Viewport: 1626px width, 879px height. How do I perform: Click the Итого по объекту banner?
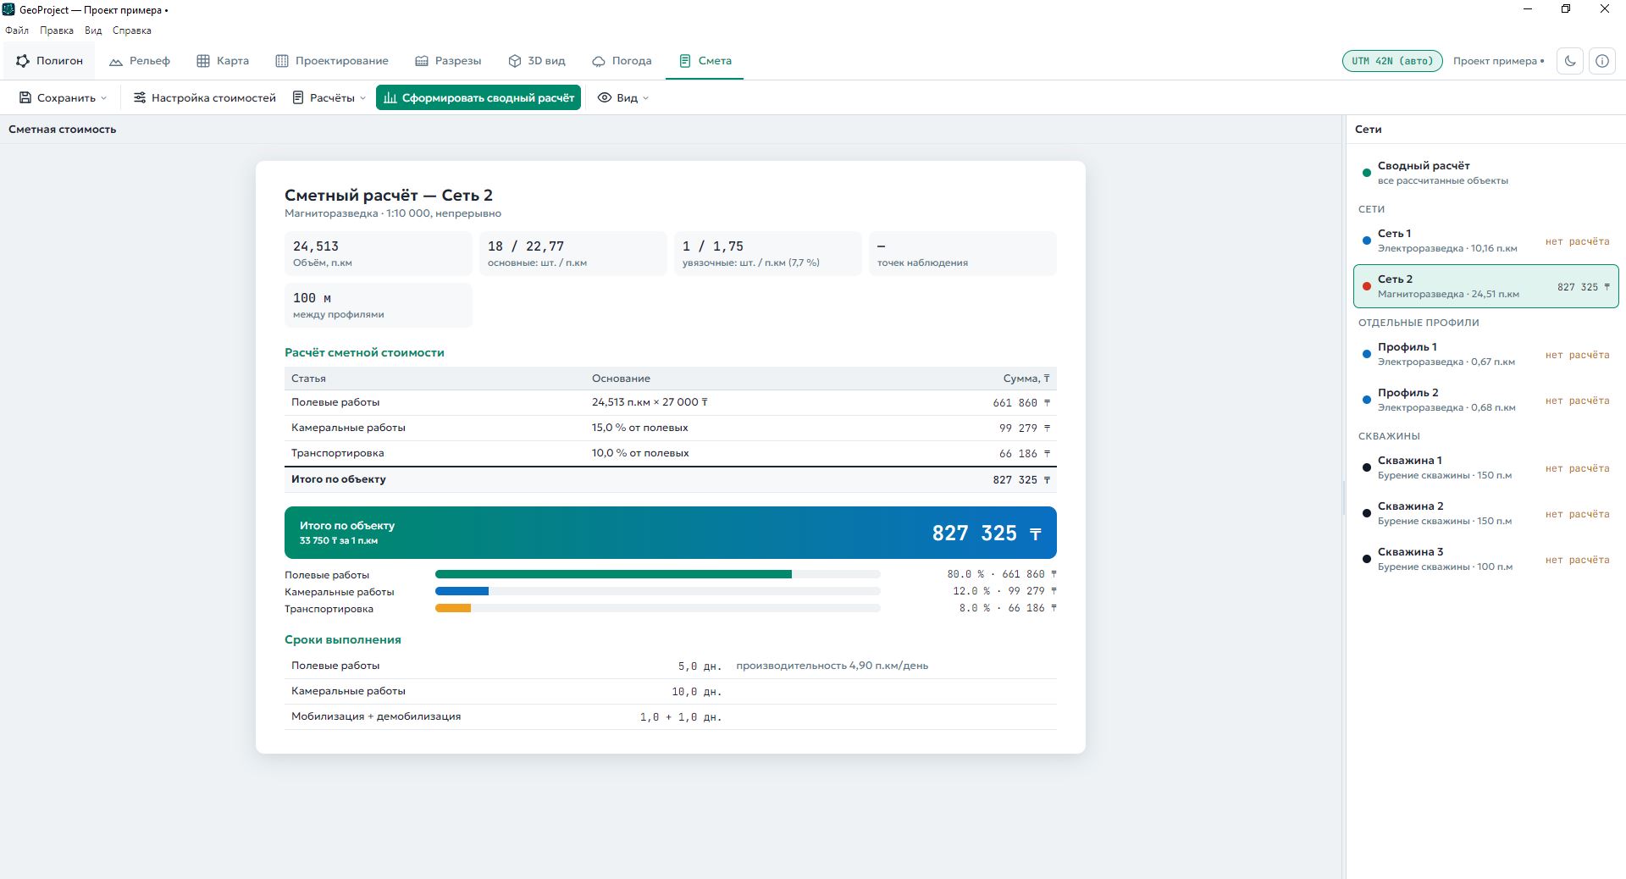coord(671,533)
